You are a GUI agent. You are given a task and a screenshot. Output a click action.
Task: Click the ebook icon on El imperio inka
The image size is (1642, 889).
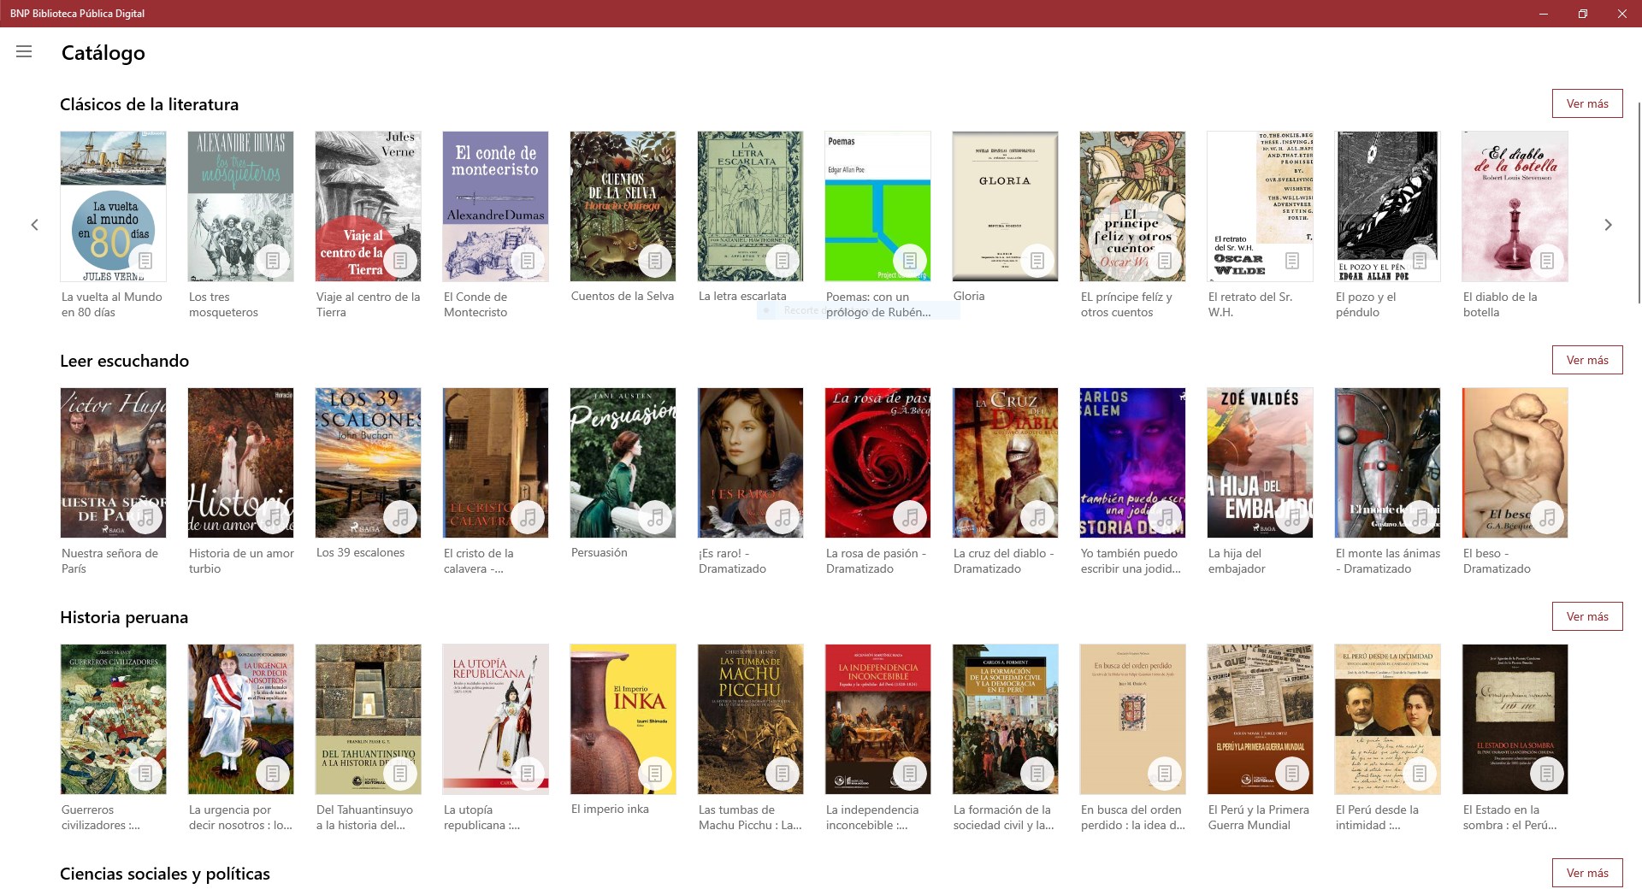coord(655,774)
